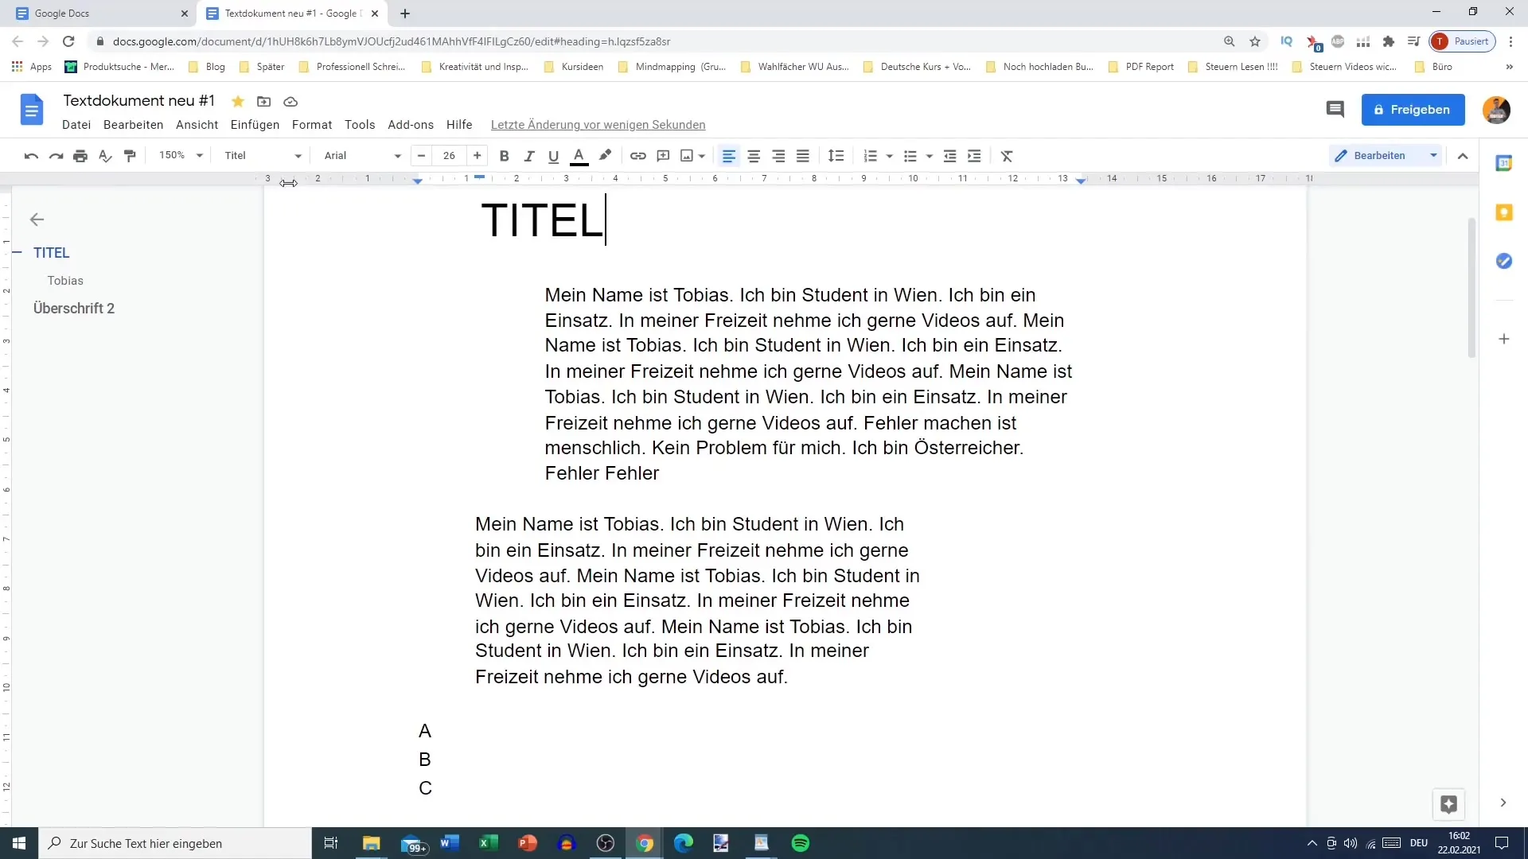This screenshot has height=859, width=1528.
Task: Open Spotify from the taskbar
Action: coord(801,843)
